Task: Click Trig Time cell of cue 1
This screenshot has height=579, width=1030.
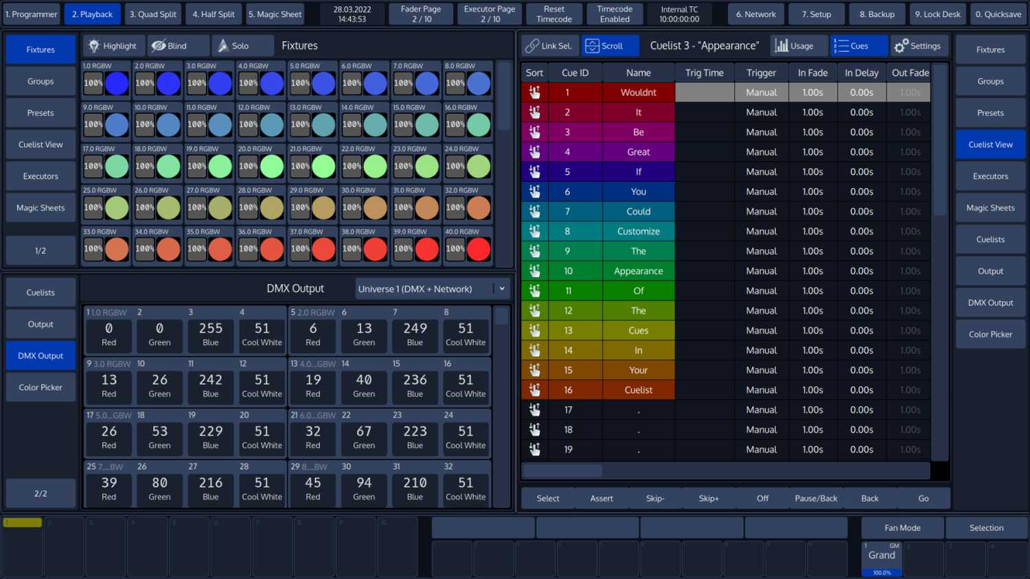Action: tap(705, 93)
